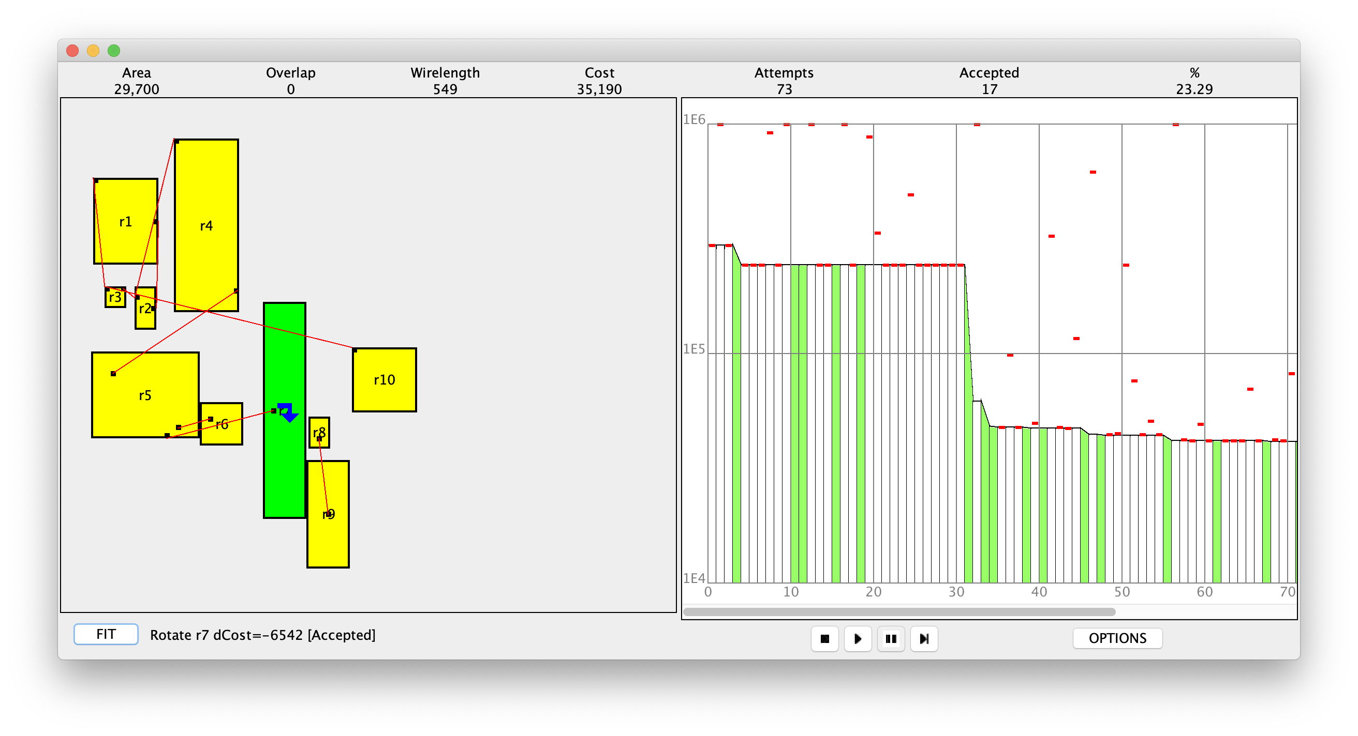Select the small r8 rectangle

tap(319, 433)
